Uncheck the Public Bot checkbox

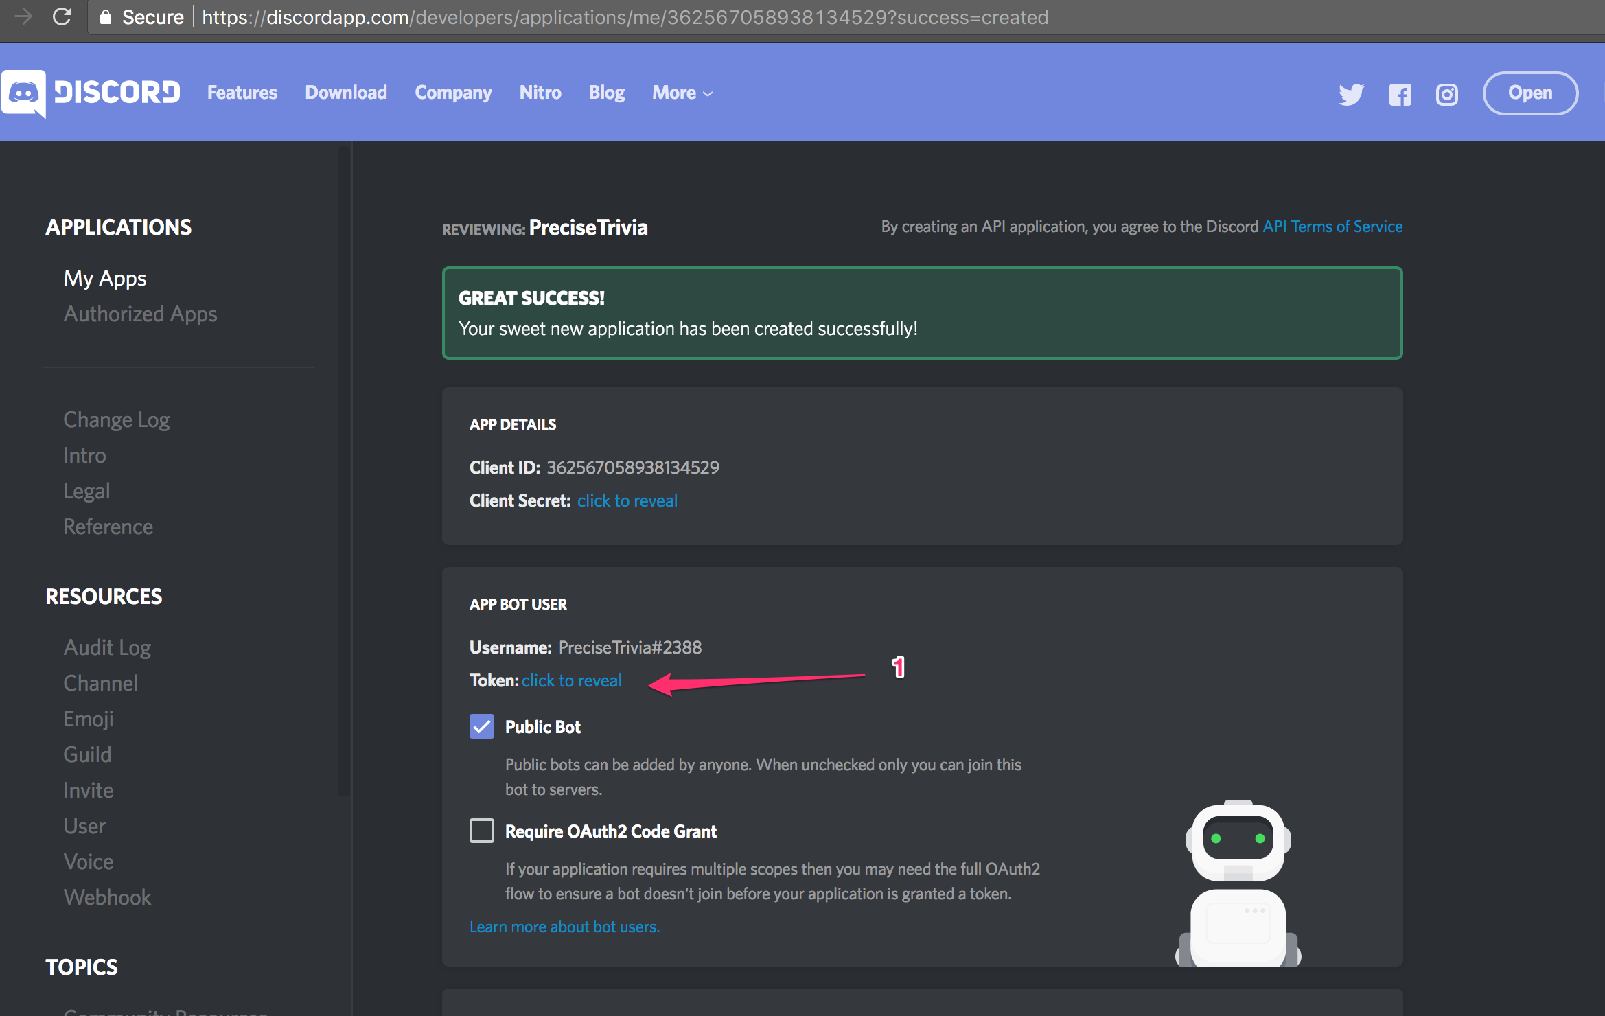pyautogui.click(x=481, y=726)
